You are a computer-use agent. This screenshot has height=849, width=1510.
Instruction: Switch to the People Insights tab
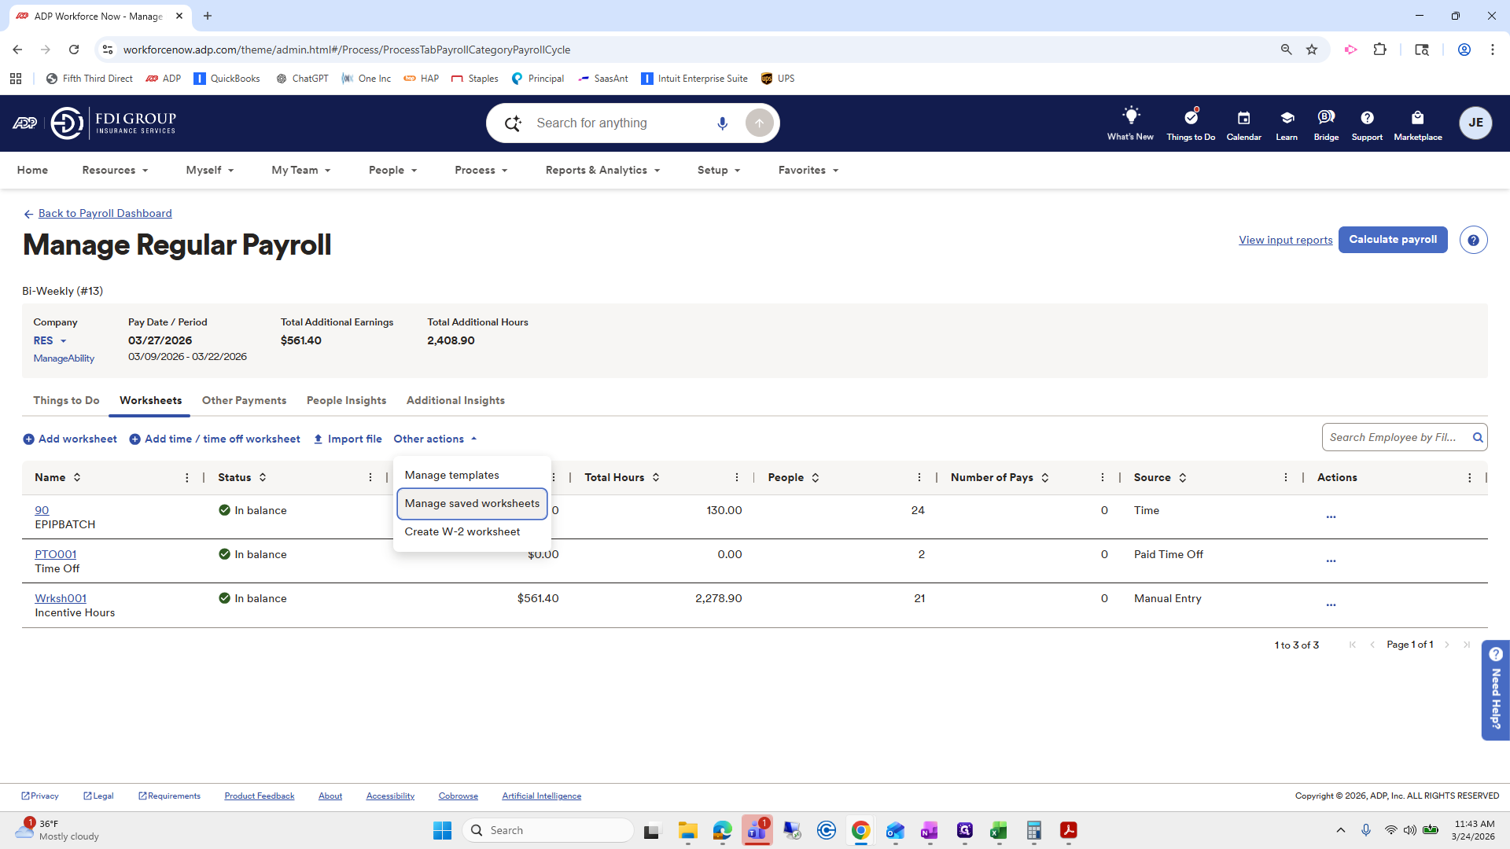tap(346, 400)
